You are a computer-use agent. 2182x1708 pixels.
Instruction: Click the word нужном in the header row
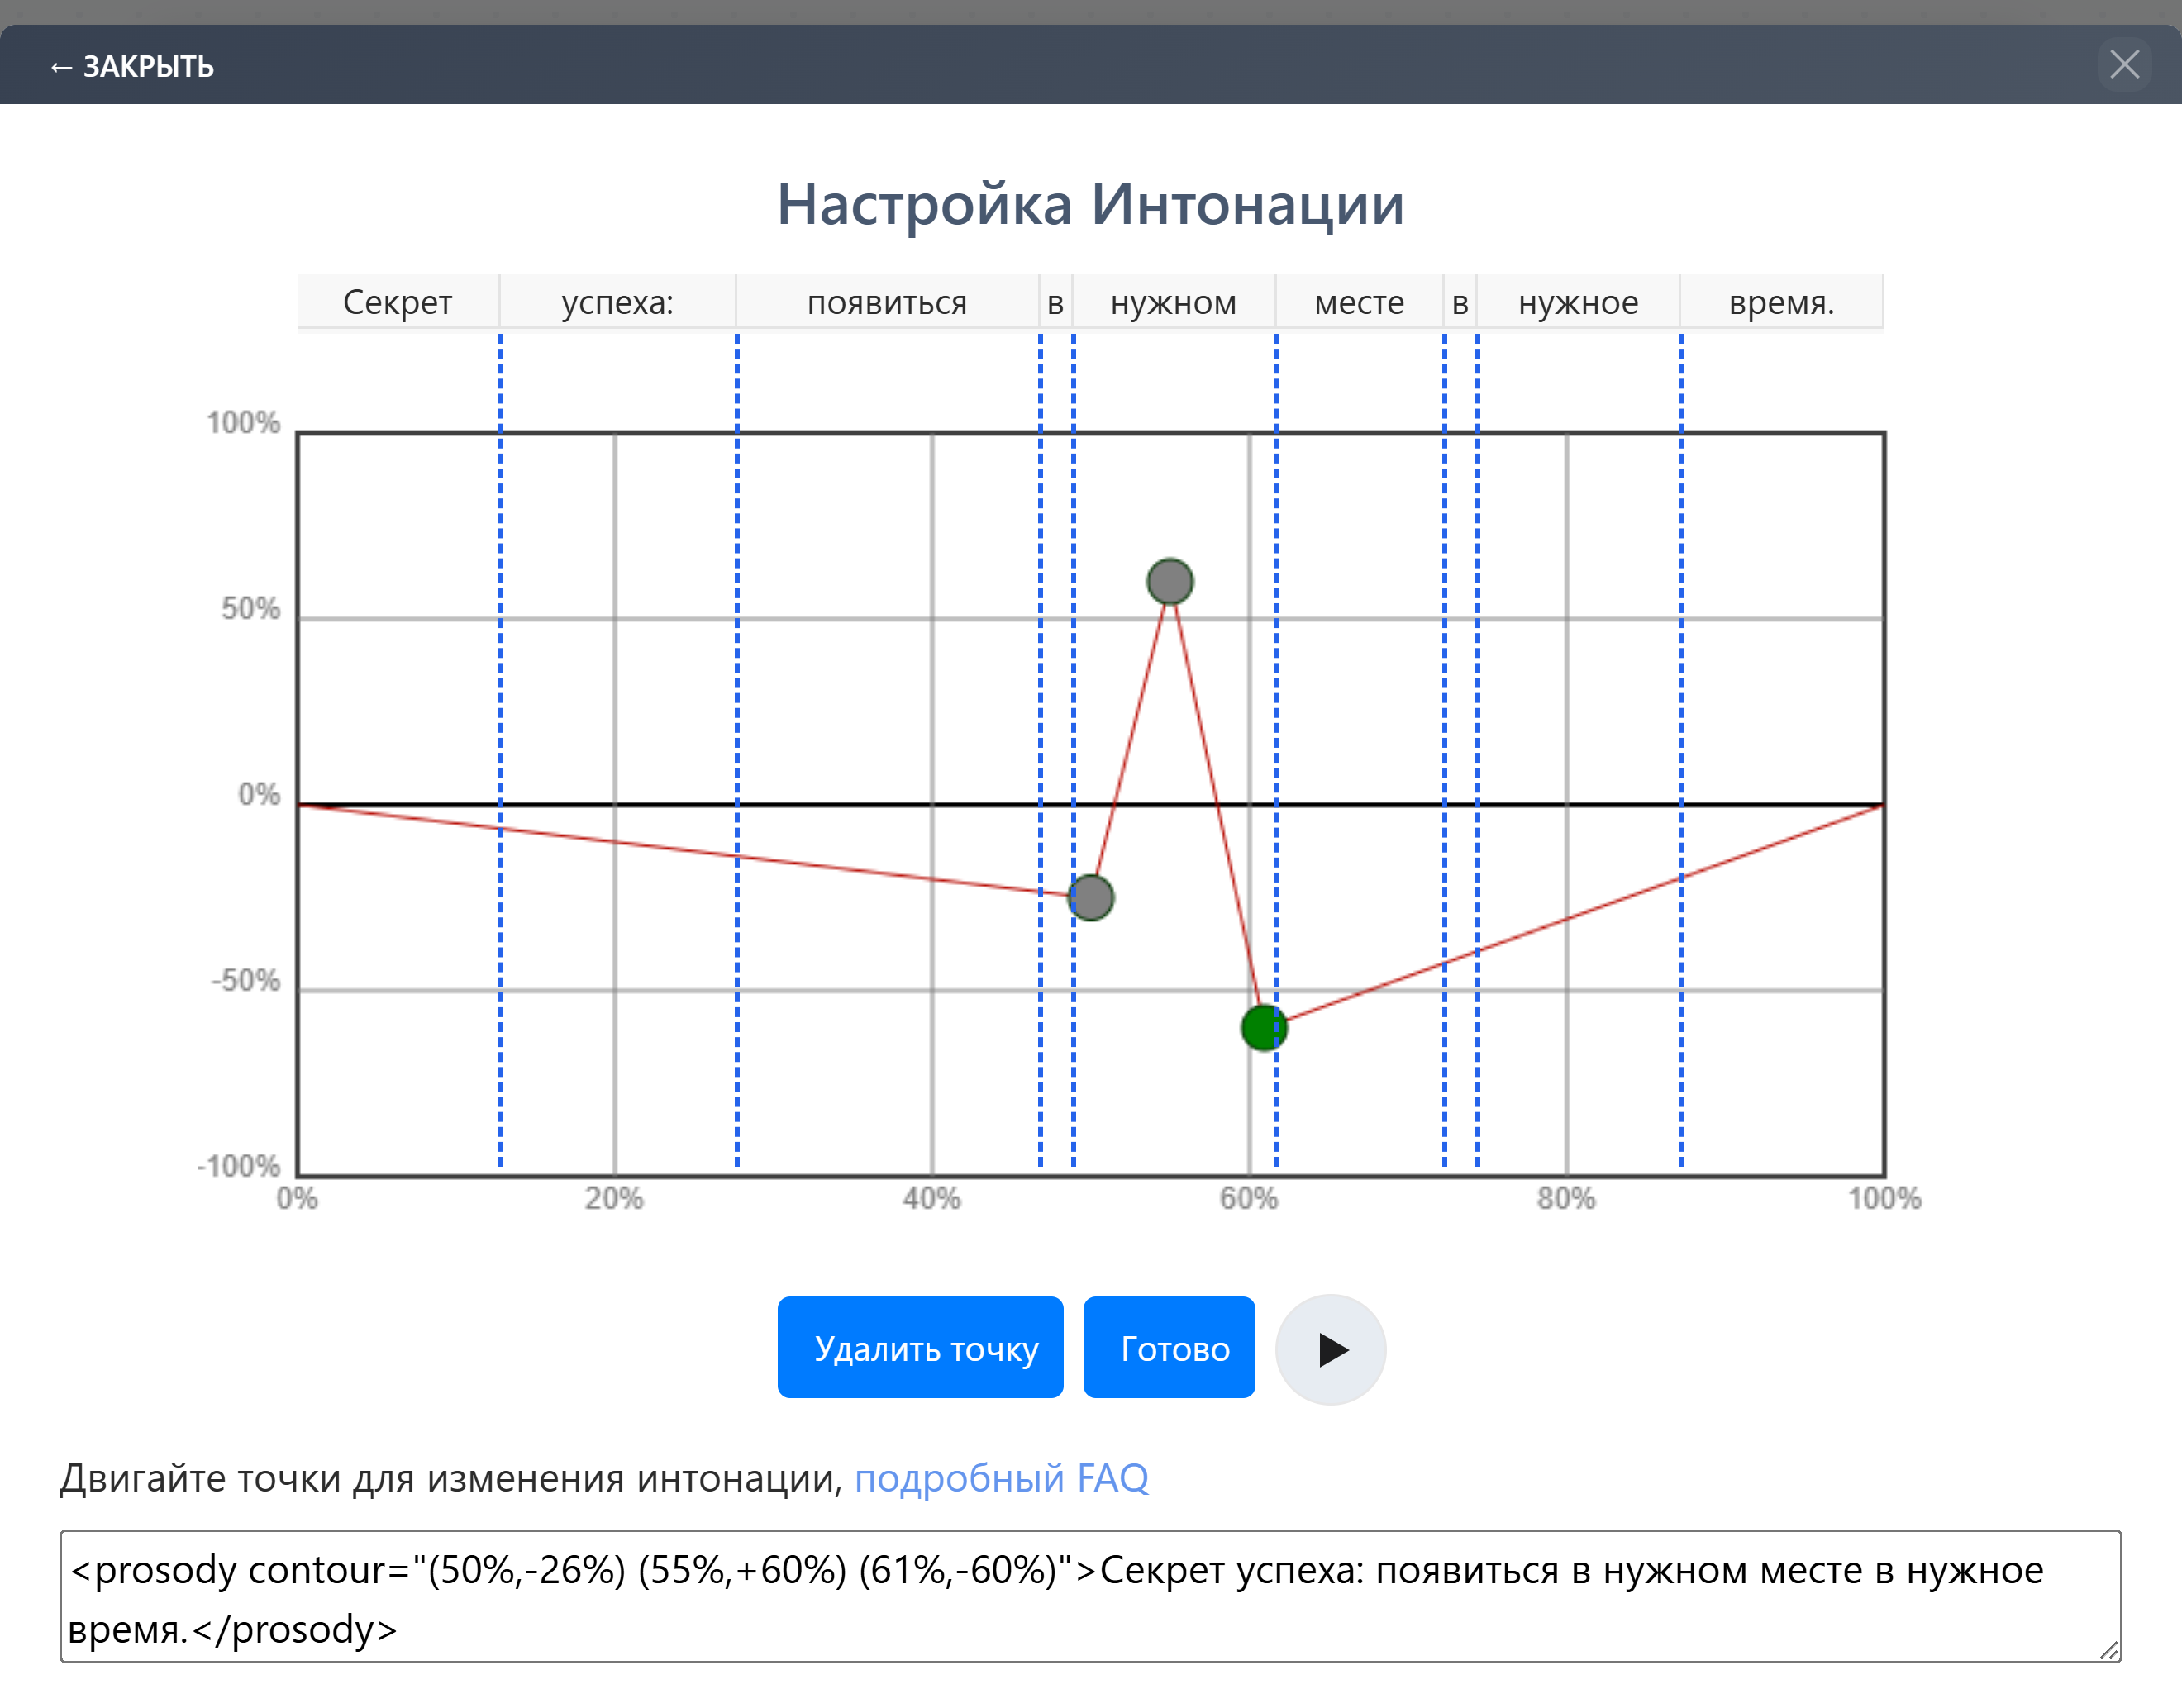(1174, 301)
